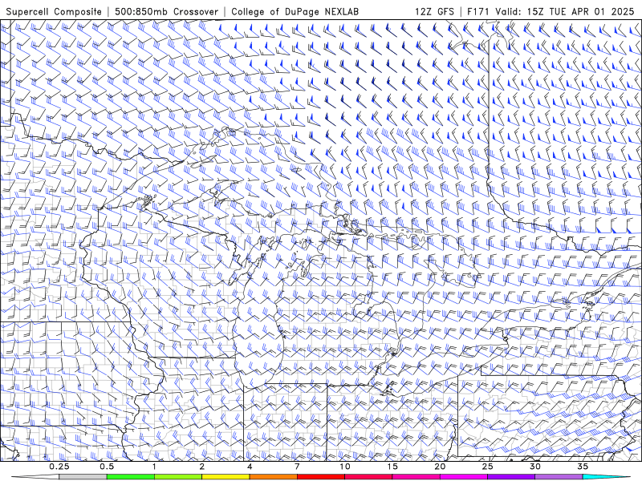Click the orange color bar segment
The width and height of the screenshot is (642, 481).
pos(273,477)
